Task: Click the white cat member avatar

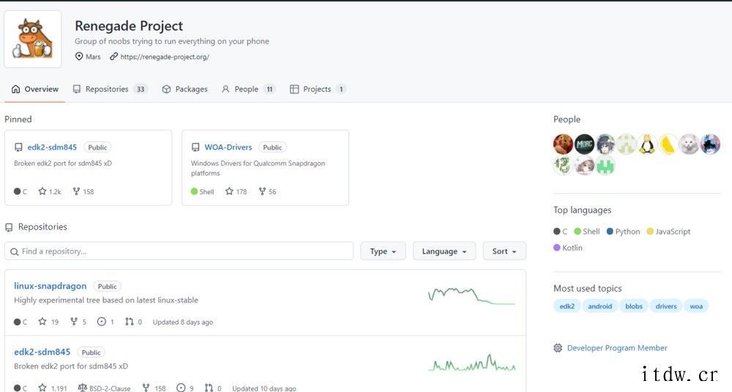Action: [689, 144]
